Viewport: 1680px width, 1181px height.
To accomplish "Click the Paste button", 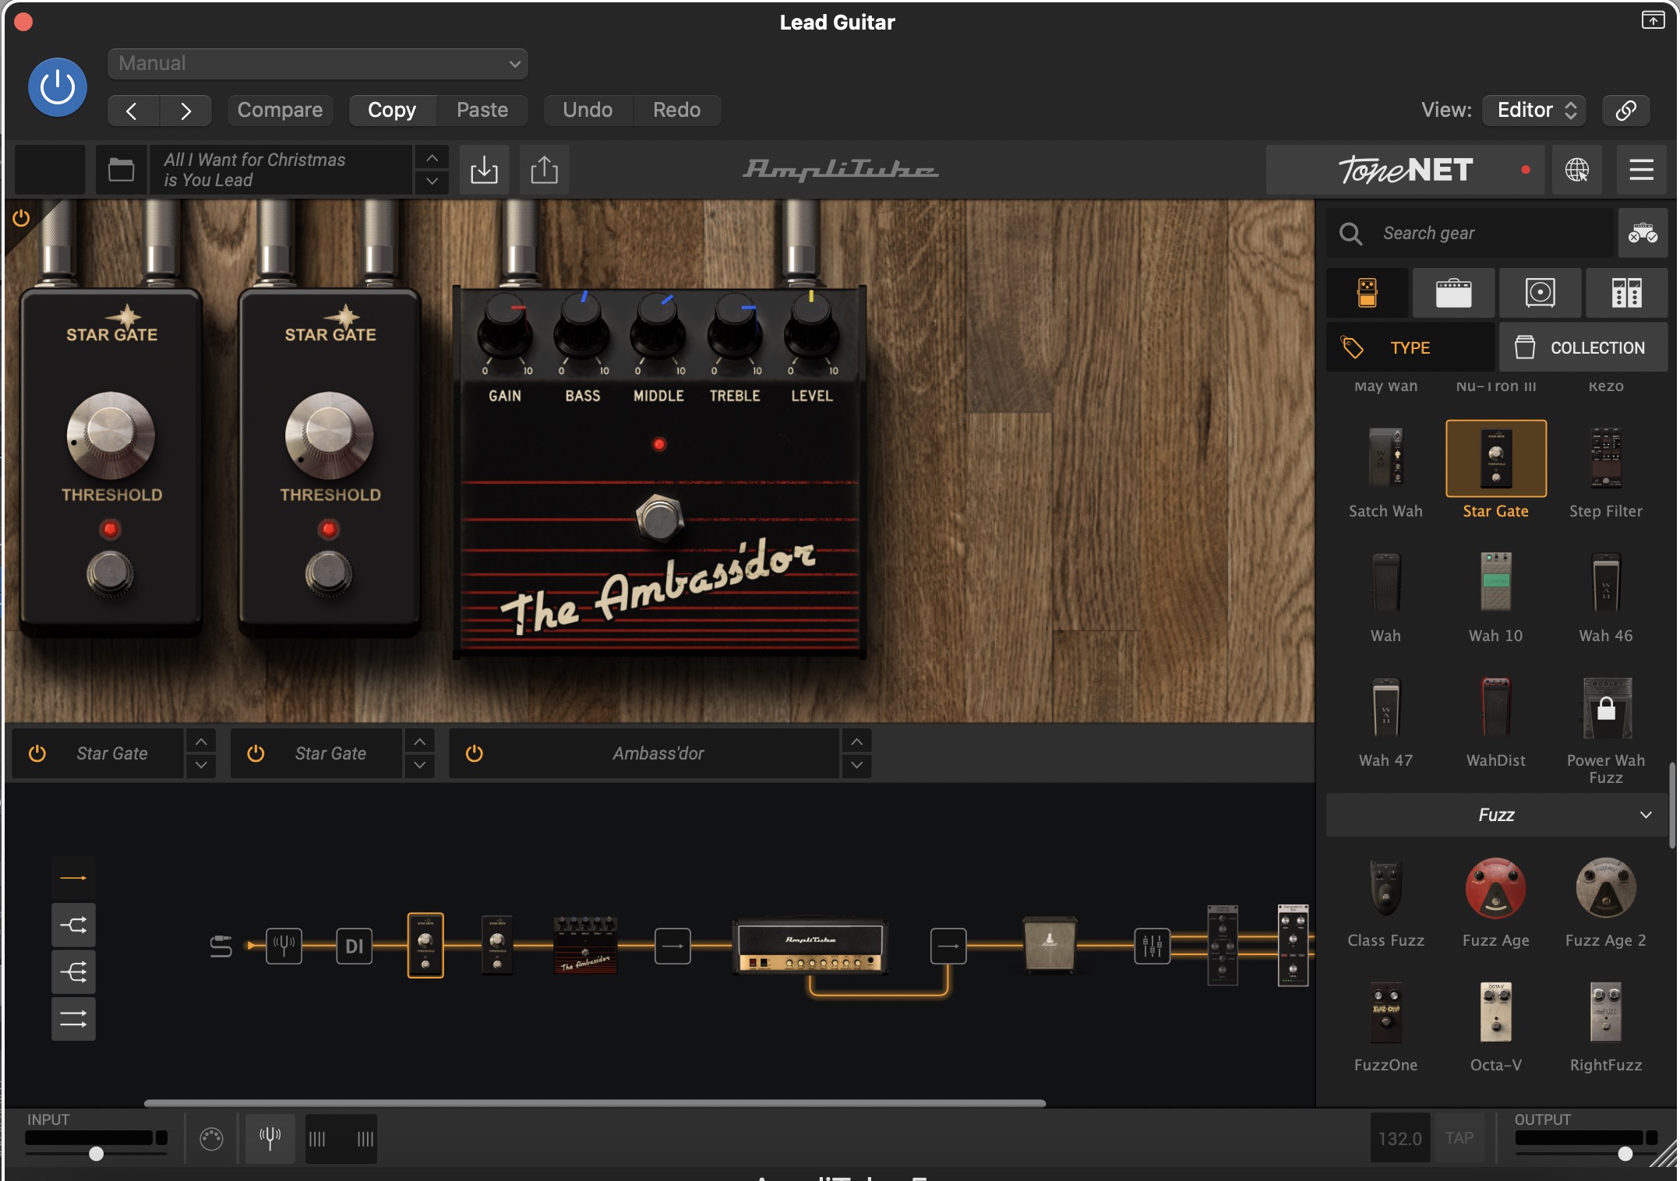I will point(482,110).
